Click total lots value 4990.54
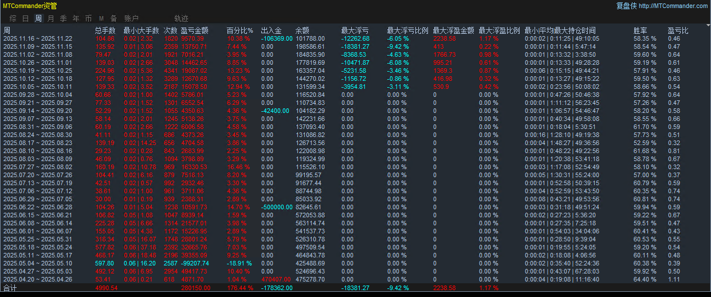The image size is (711, 297). click(106, 288)
